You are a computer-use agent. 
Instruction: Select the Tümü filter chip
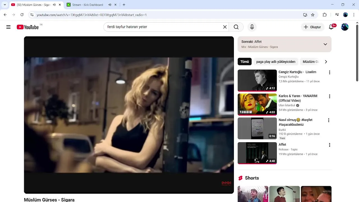(245, 62)
